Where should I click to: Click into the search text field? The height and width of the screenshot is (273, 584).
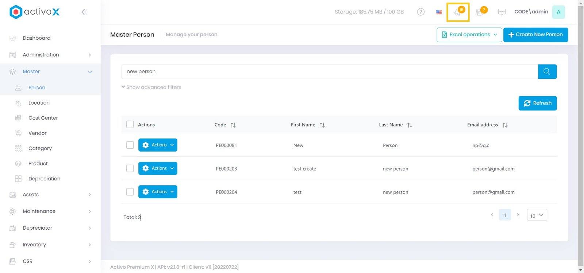point(328,71)
